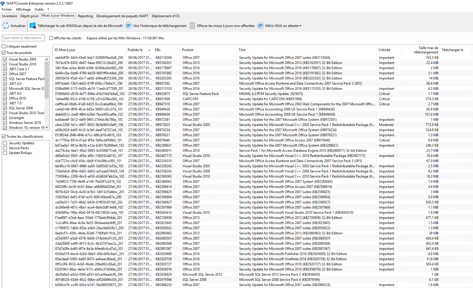Screen dimensions: 473x288
Task: Click the sort arrow on Publiée le column
Action: (149, 50)
